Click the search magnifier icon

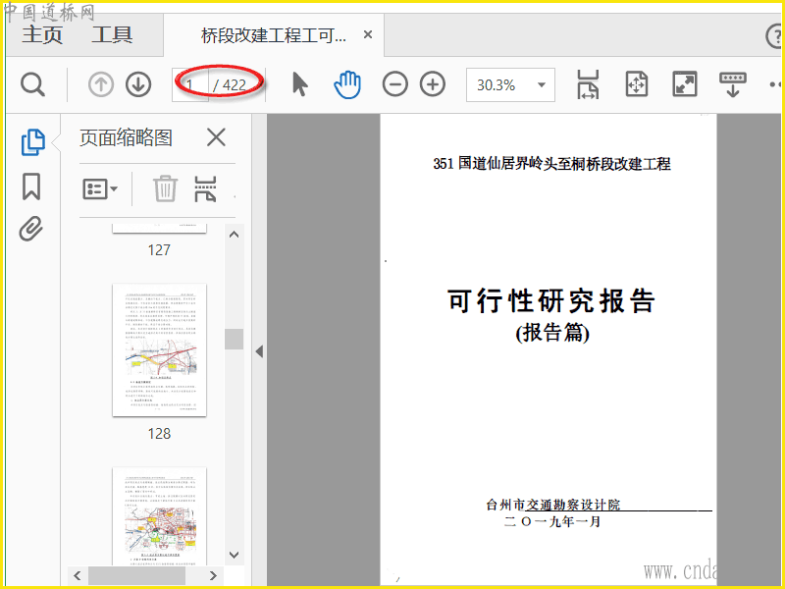click(x=32, y=84)
